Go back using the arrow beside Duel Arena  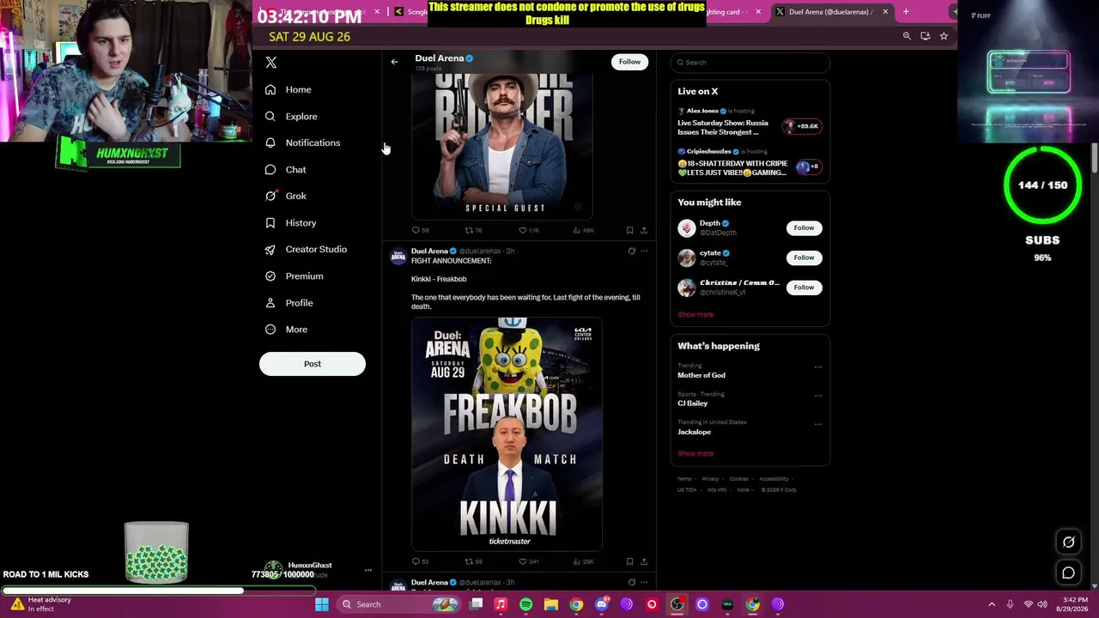point(394,62)
